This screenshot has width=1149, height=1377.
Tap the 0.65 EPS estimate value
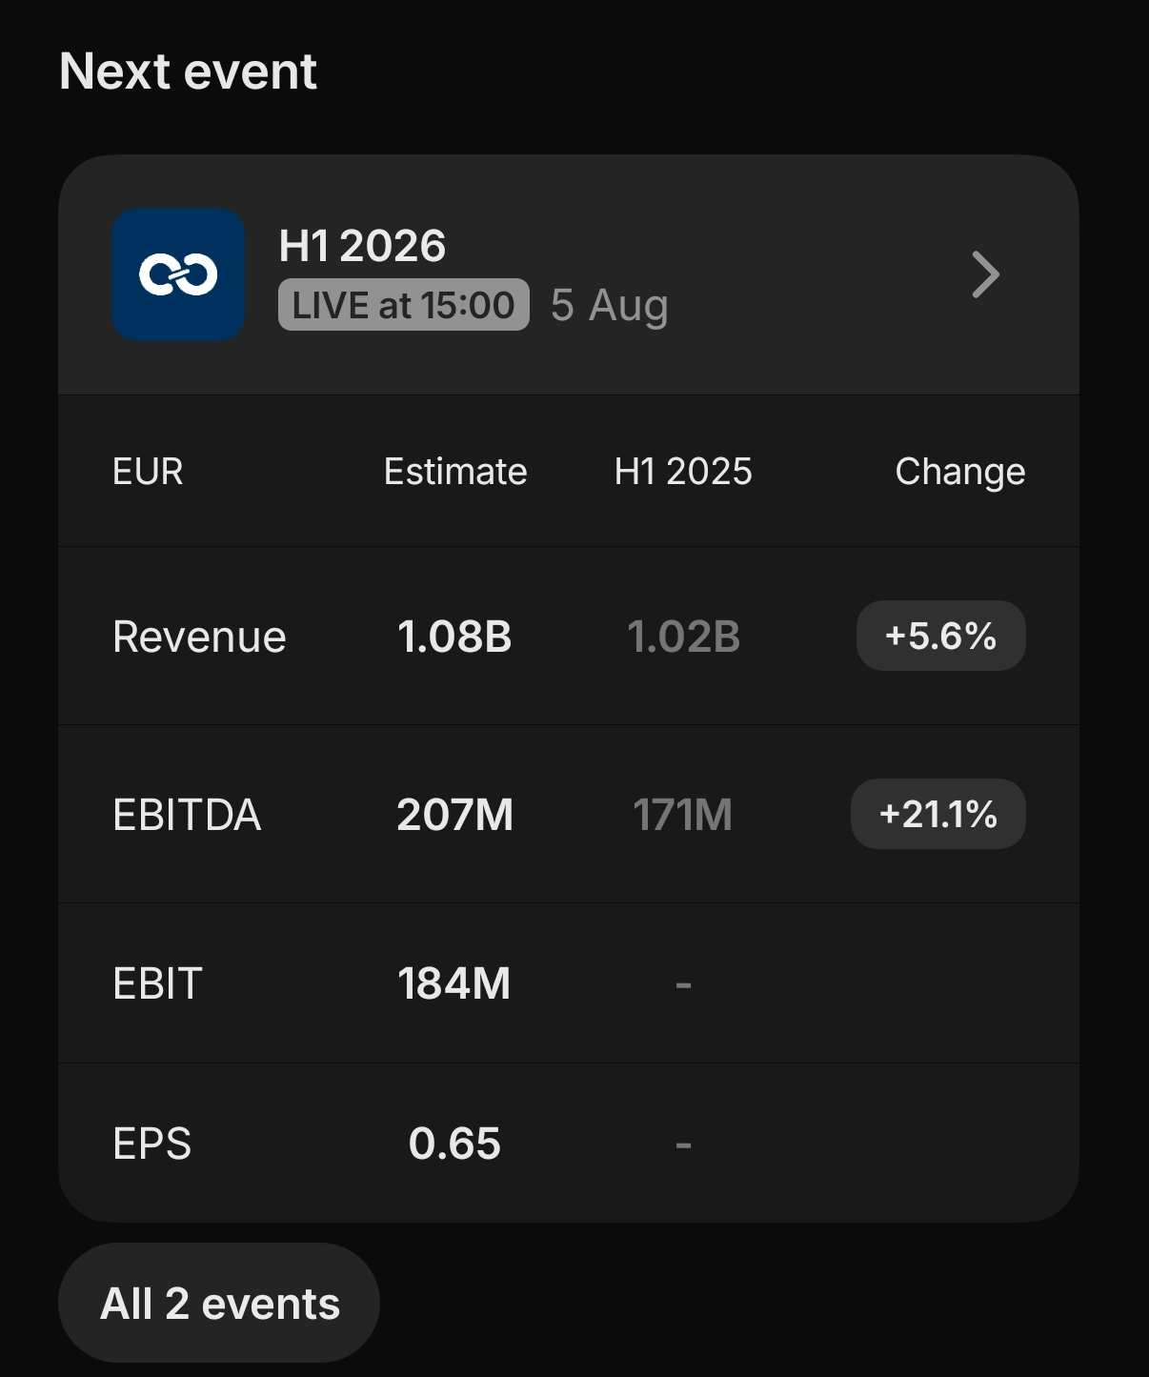pos(454,1144)
